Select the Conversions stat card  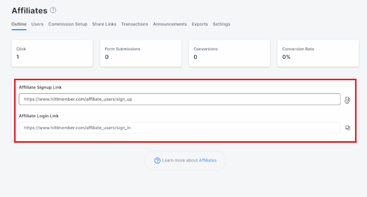coord(230,53)
